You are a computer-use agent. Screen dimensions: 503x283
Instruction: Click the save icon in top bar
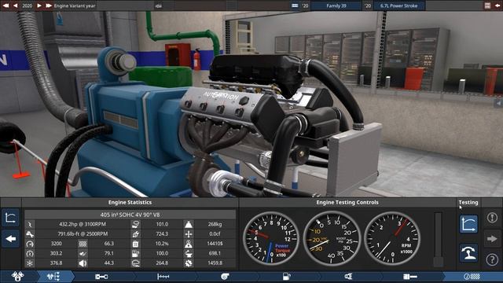point(487,6)
